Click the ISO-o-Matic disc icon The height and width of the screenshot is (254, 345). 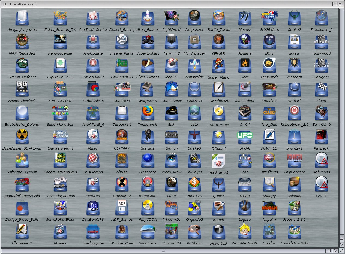(218, 113)
